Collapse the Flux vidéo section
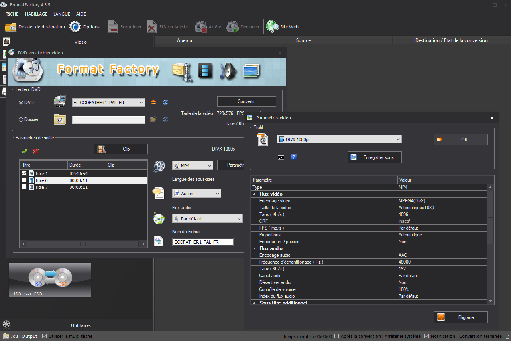Viewport: 511px width, 341px height. pyautogui.click(x=254, y=194)
